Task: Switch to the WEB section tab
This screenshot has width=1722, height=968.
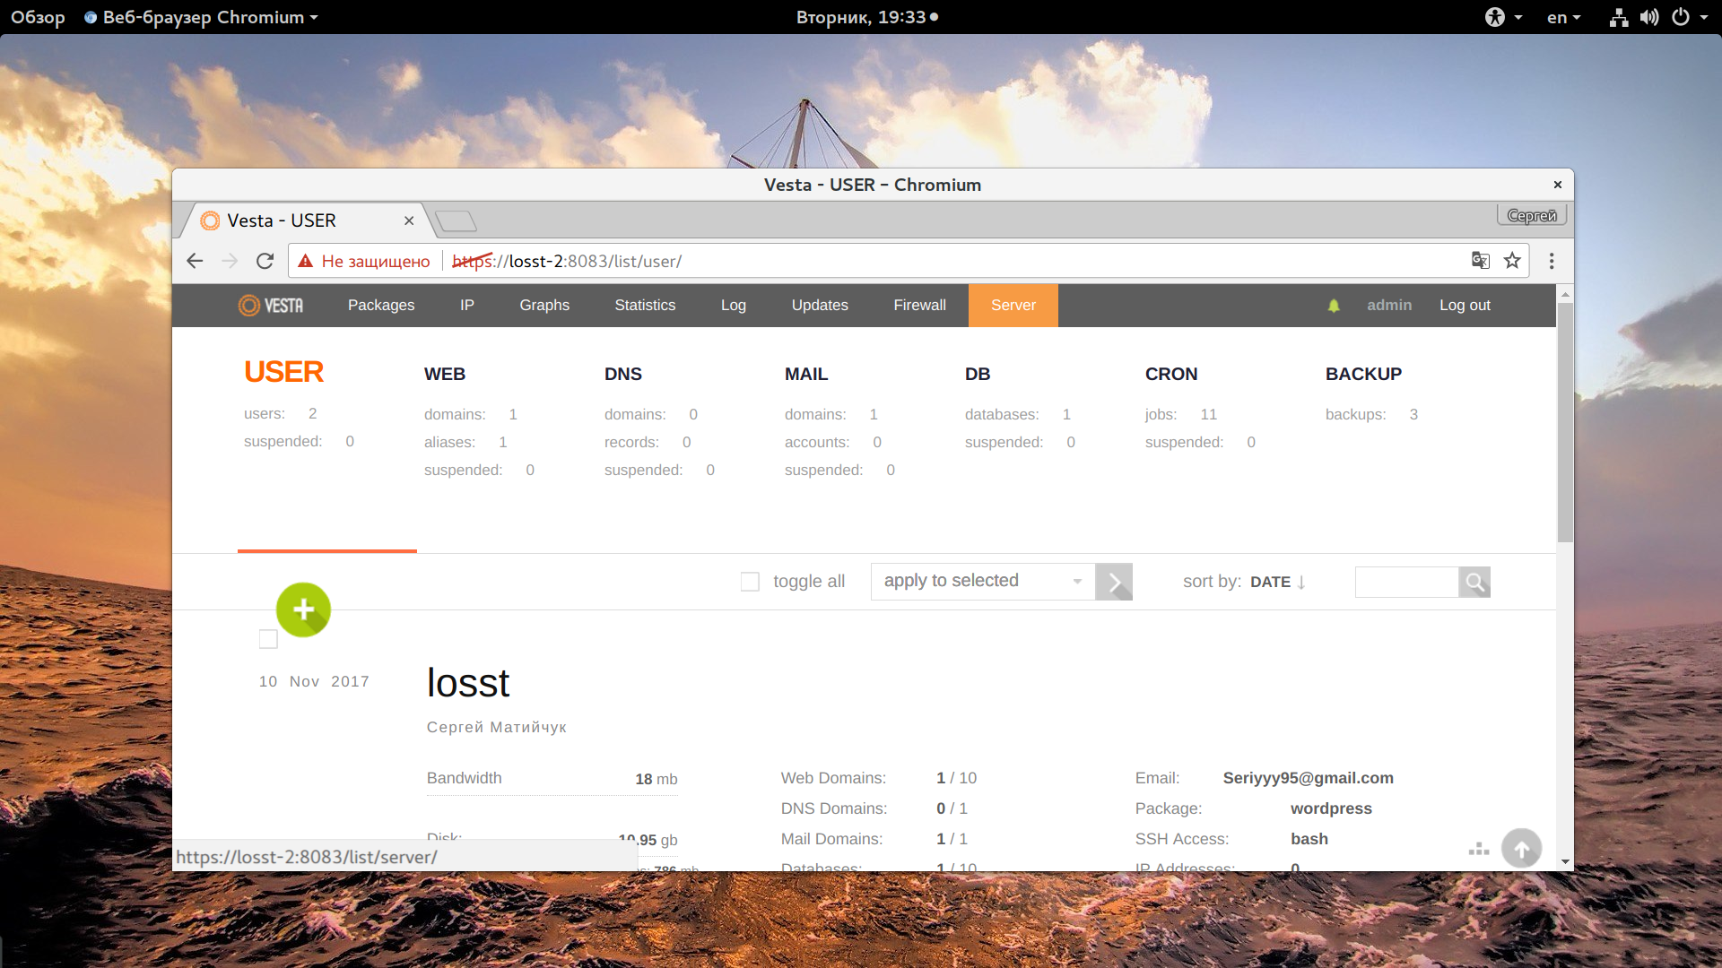Action: [445, 375]
